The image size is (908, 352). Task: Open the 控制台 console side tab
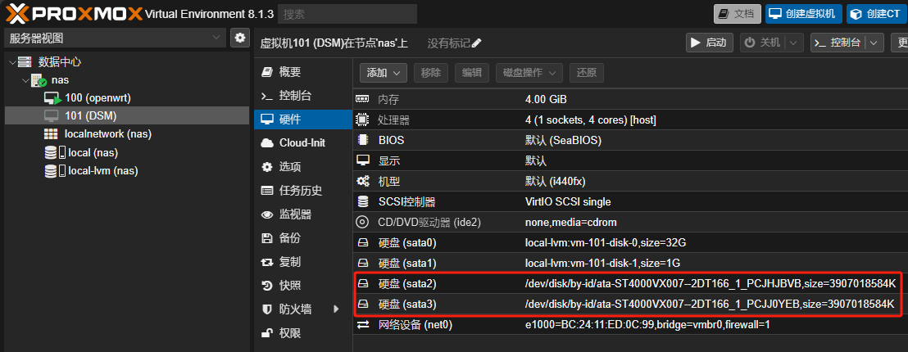303,96
